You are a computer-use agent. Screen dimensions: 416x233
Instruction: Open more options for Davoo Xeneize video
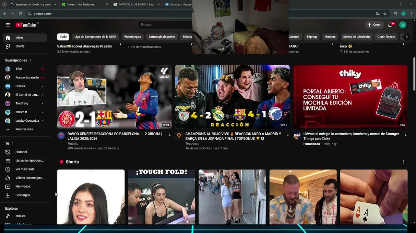tap(170, 134)
